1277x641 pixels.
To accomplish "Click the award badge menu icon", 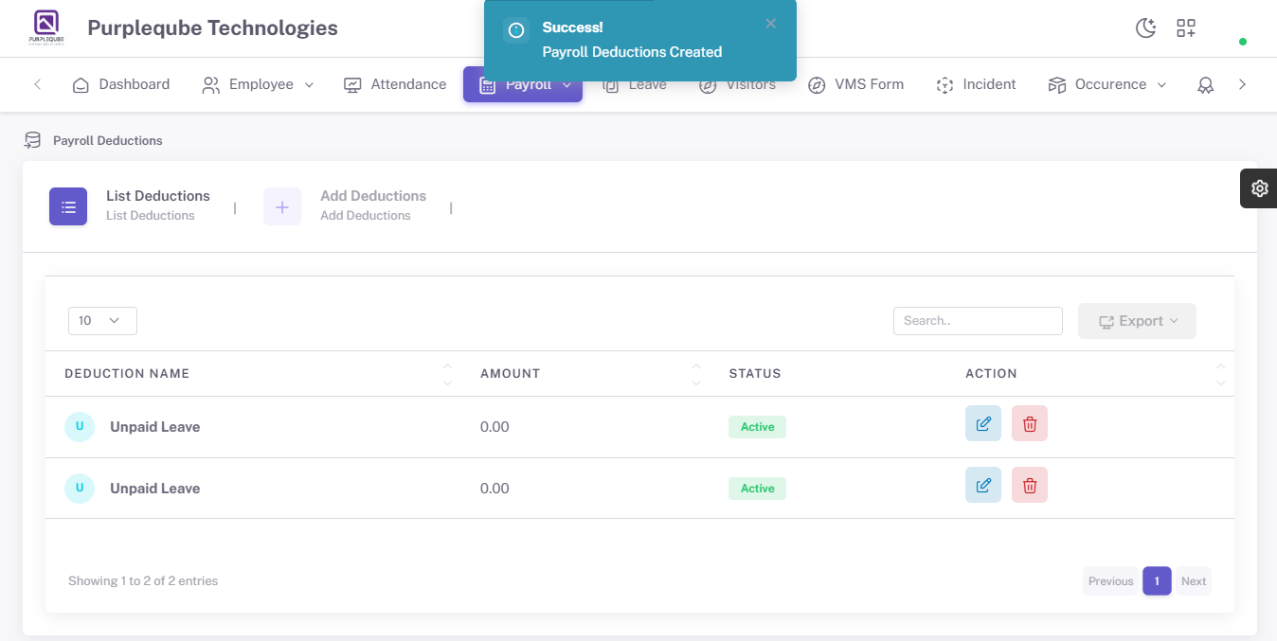I will (x=1205, y=84).
